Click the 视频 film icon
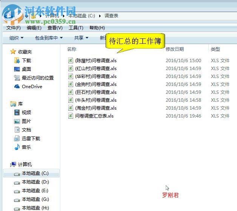This screenshot has height=211, width=237. (17, 112)
